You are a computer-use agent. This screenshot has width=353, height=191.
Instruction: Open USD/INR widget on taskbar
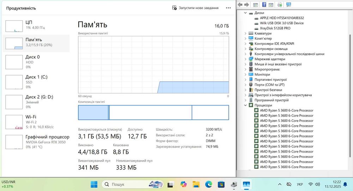(x=8, y=184)
